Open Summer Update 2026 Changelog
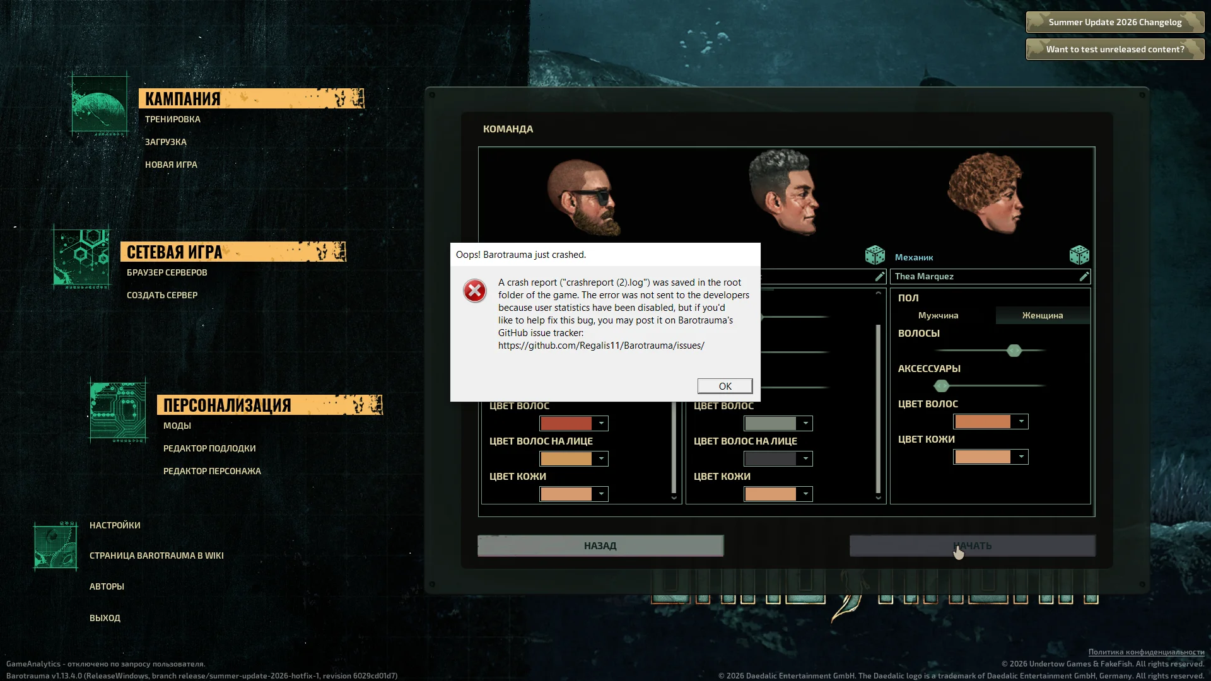The width and height of the screenshot is (1211, 681). [1115, 22]
